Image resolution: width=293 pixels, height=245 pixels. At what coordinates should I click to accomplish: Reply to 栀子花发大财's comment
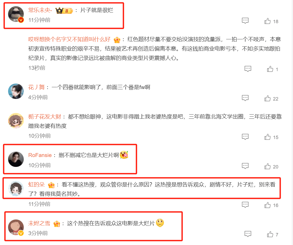point(245,137)
